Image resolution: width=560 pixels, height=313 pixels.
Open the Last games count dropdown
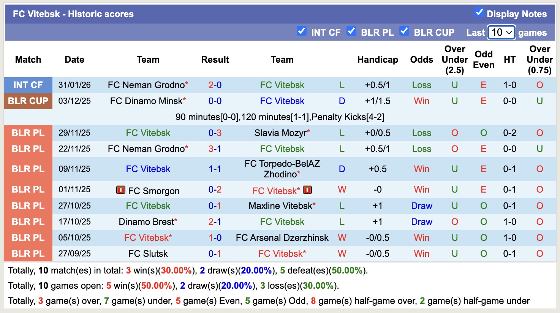click(501, 33)
